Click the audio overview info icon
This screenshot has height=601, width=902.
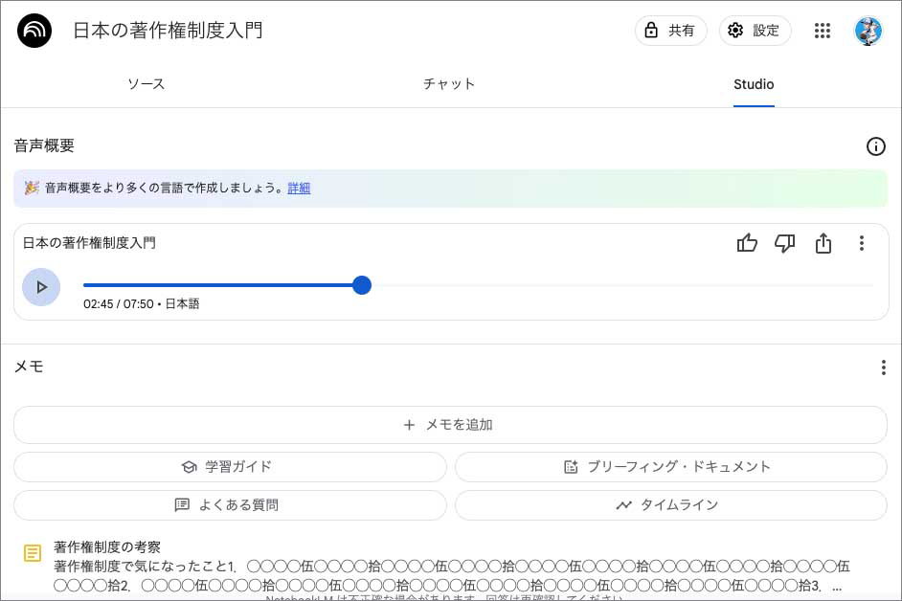click(x=875, y=146)
